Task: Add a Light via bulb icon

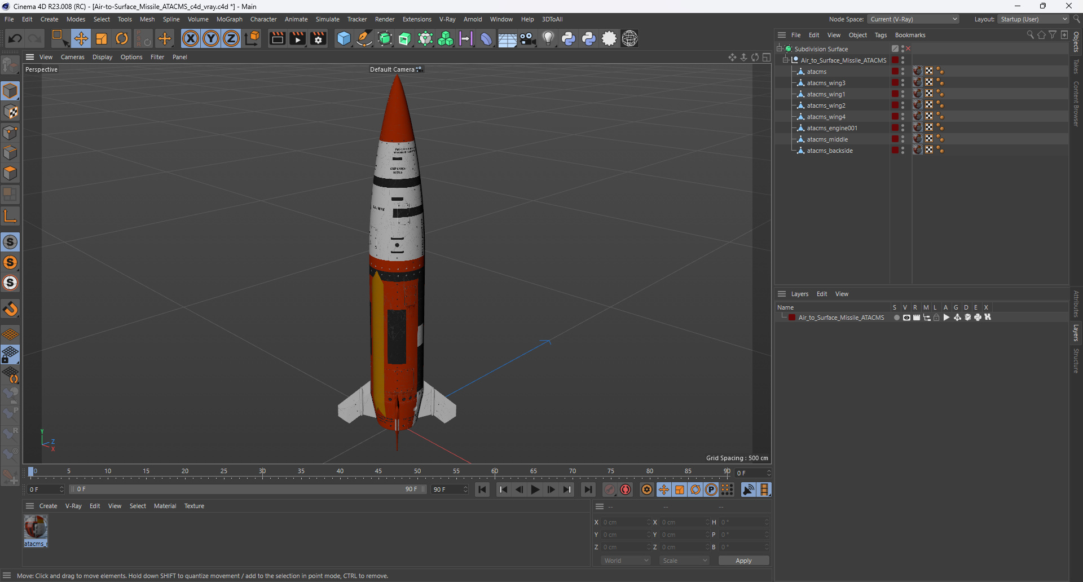Action: click(548, 38)
